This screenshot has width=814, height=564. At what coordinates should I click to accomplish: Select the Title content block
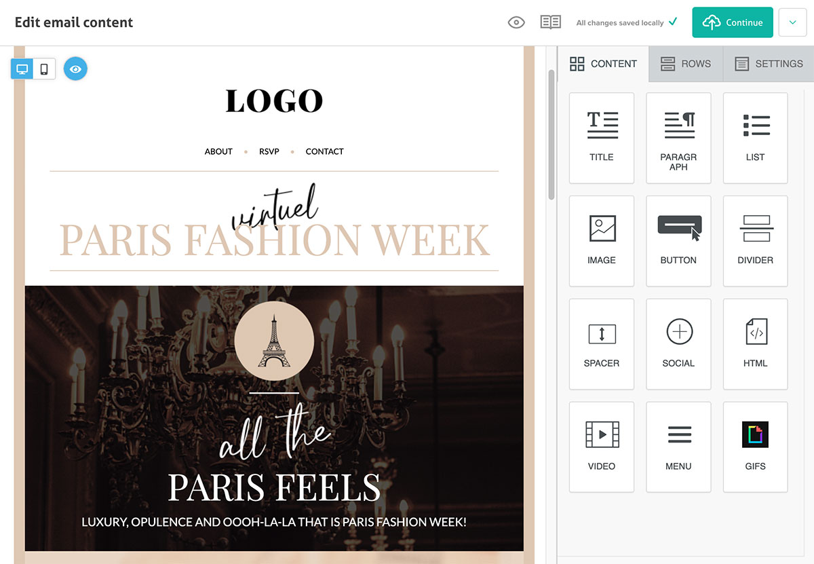pyautogui.click(x=601, y=138)
